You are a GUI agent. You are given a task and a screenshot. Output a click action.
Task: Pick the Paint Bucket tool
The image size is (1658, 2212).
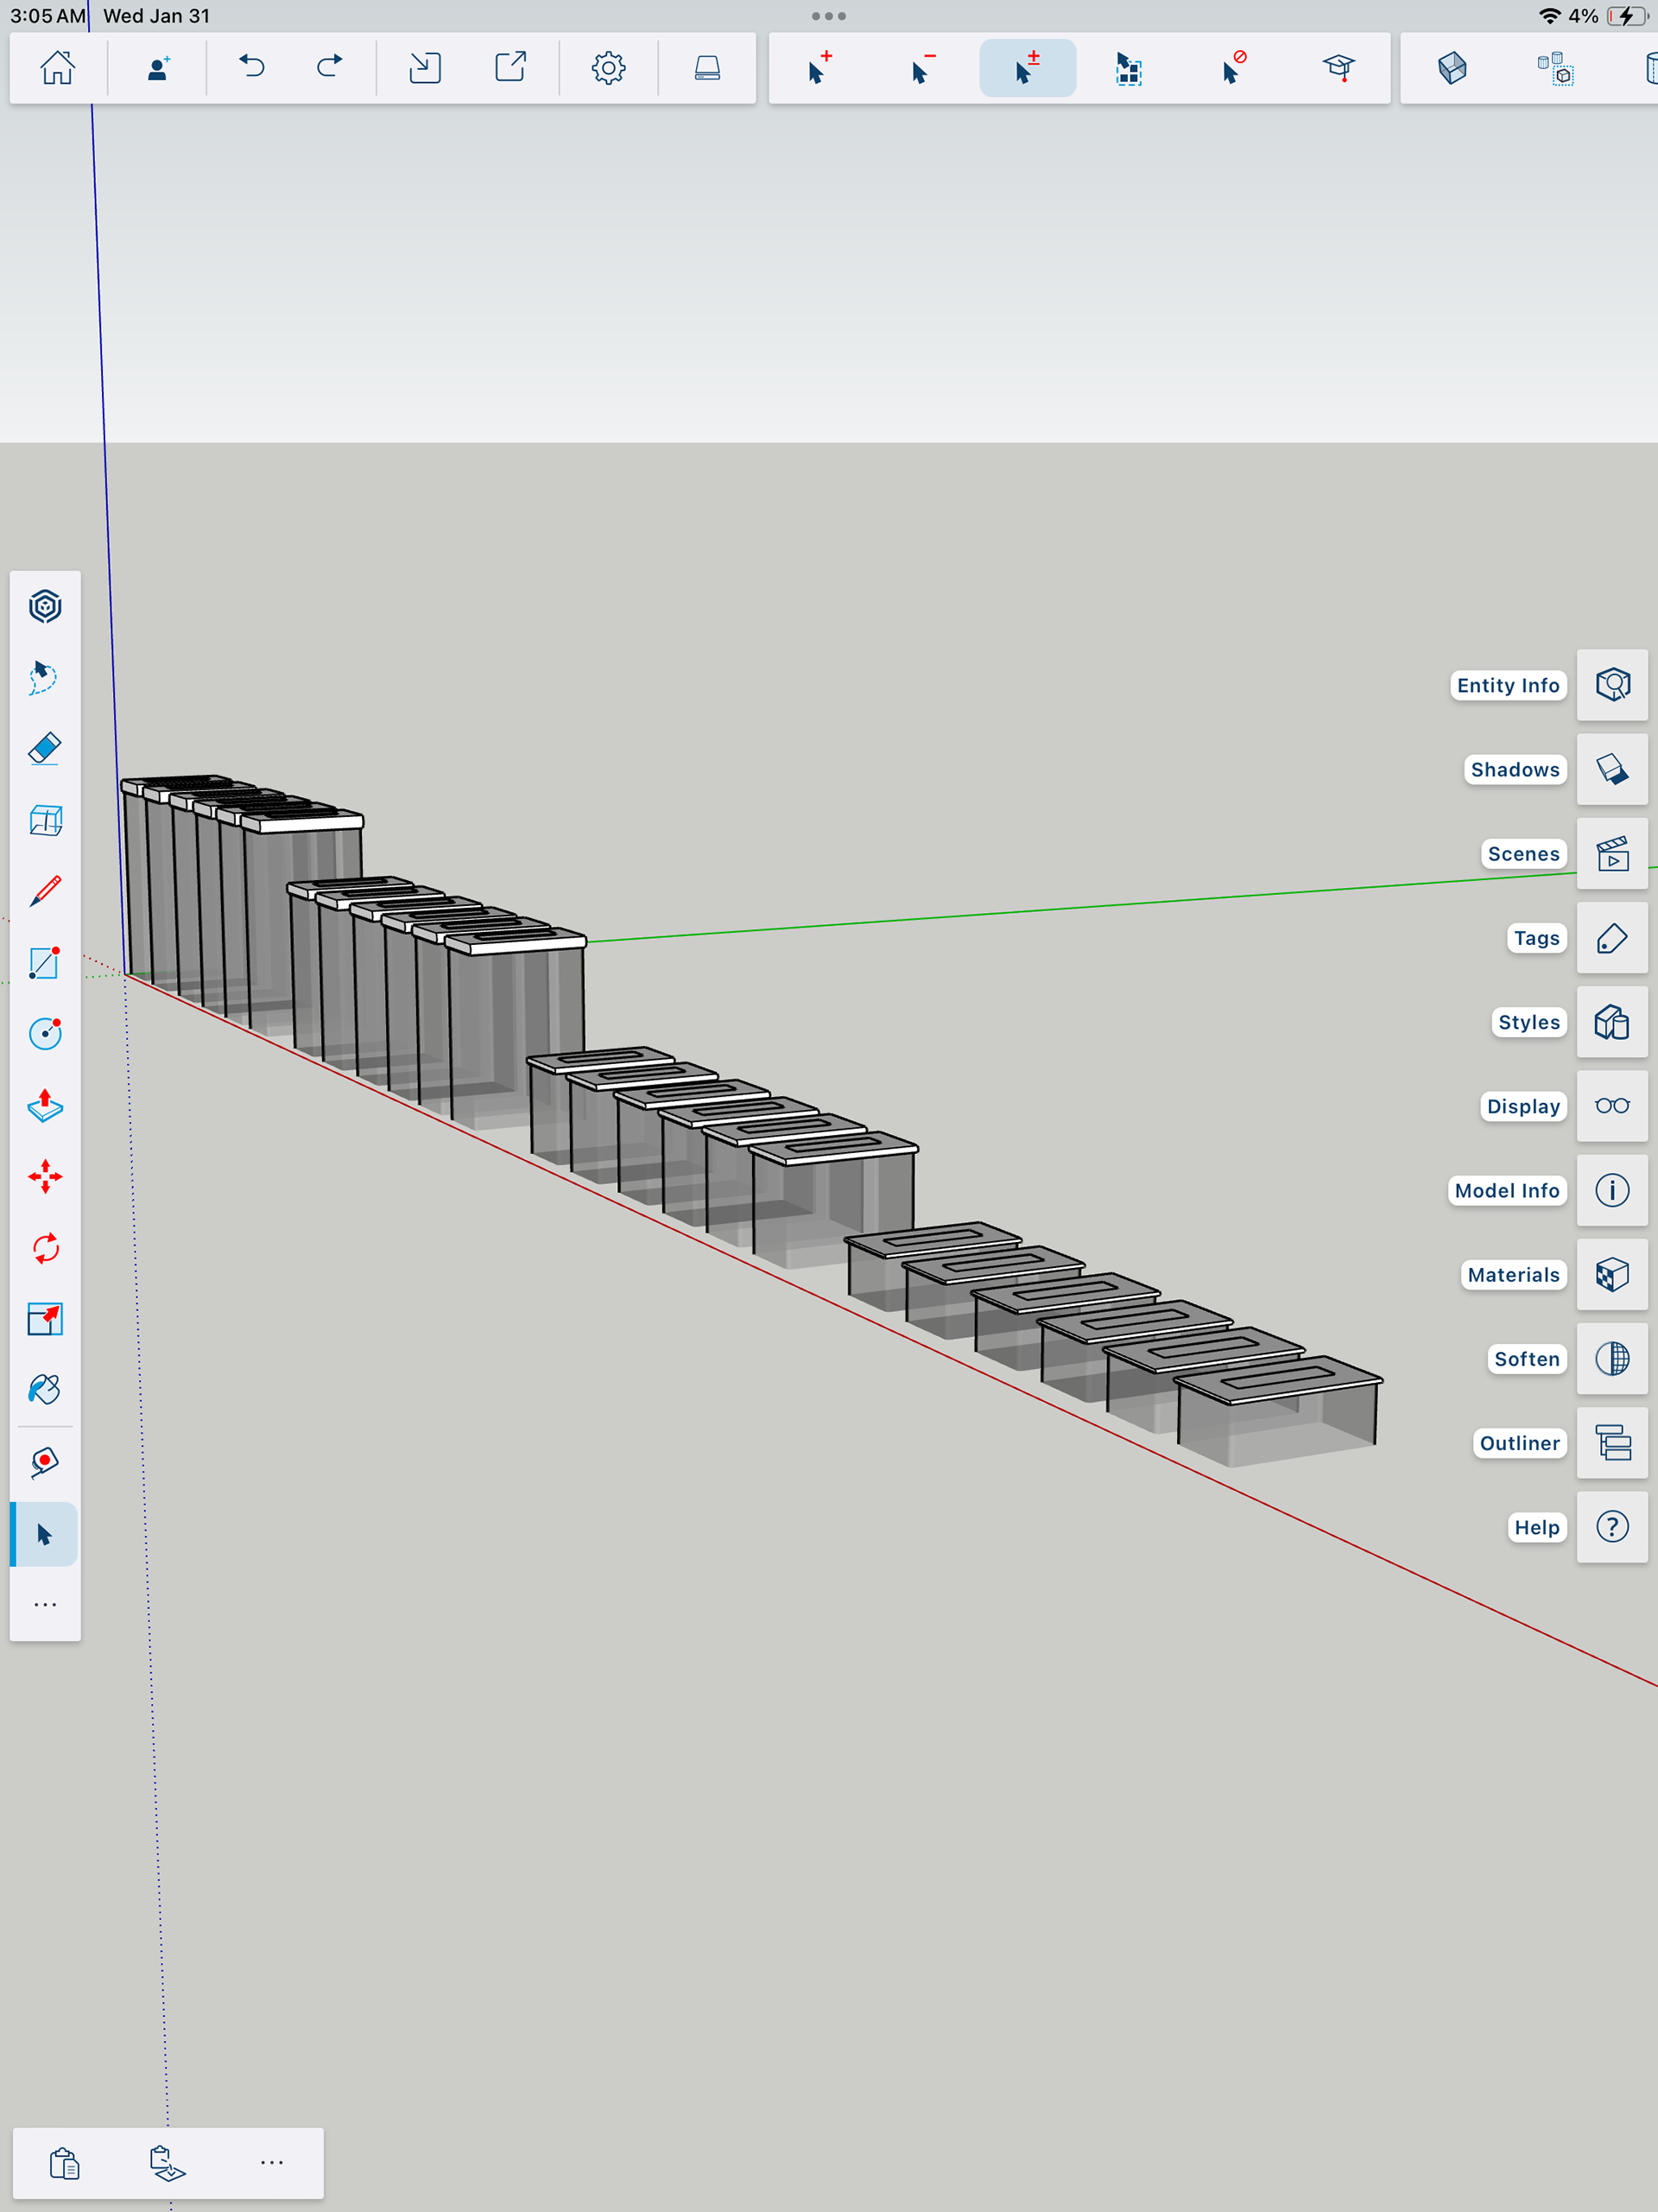coord(45,1390)
